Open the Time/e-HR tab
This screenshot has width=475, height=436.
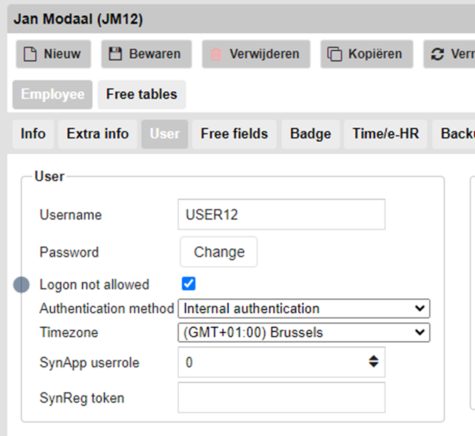[386, 134]
